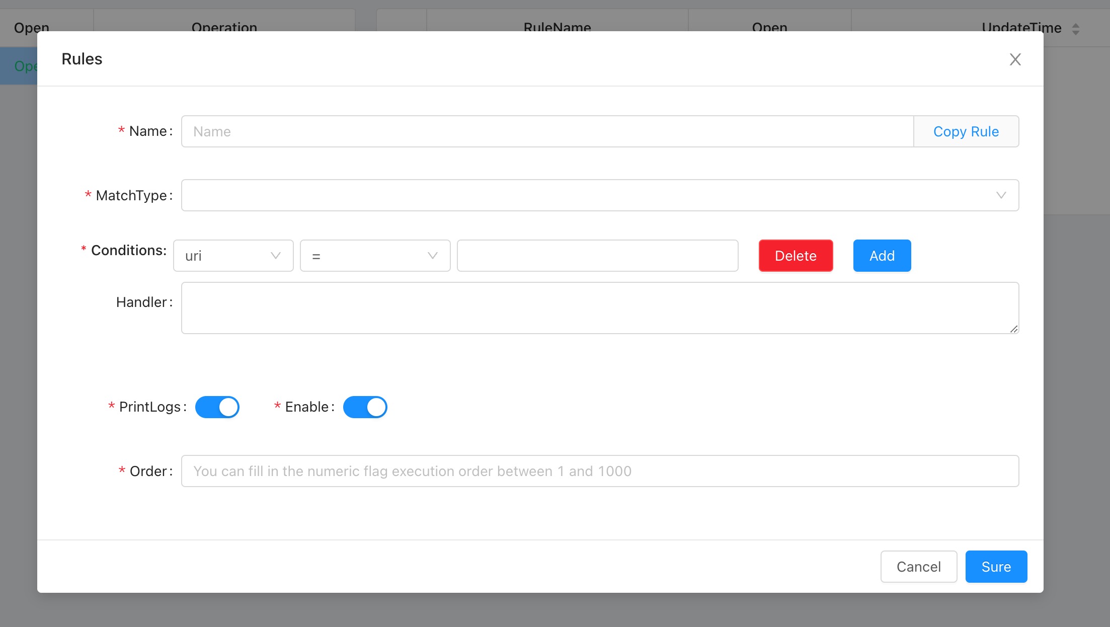Click the Copy Rule button

(966, 131)
